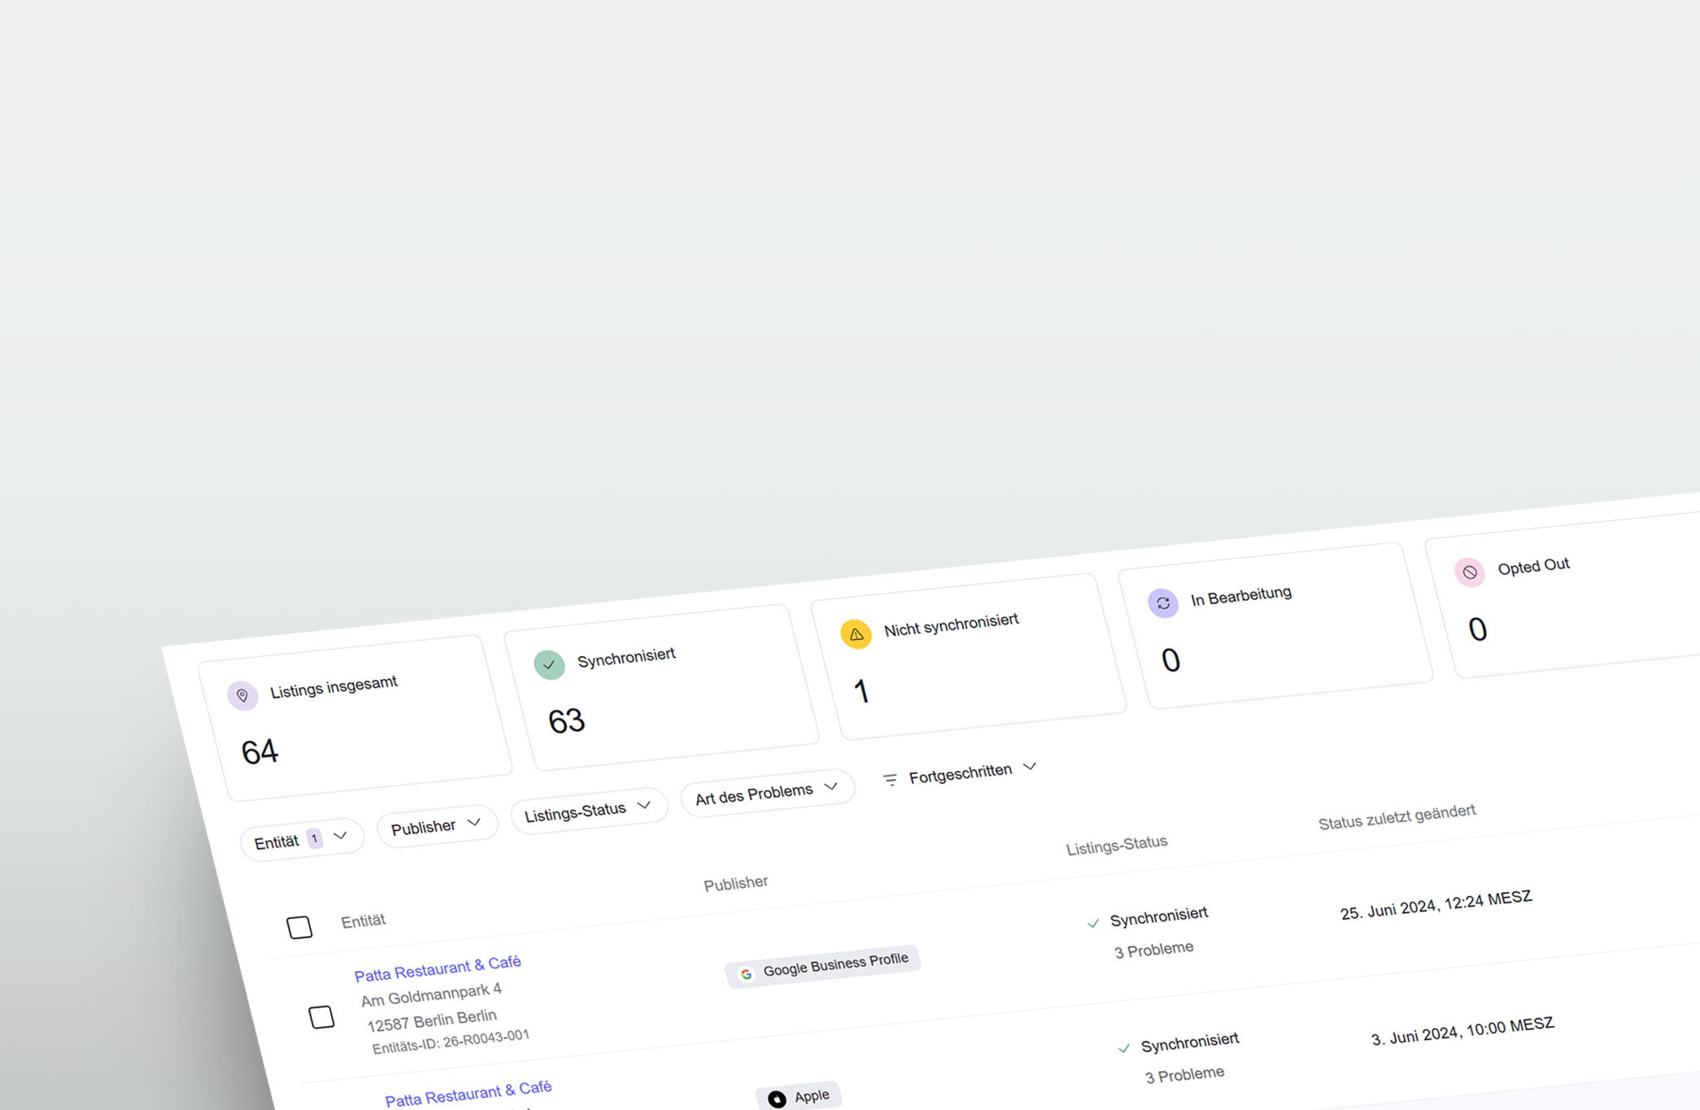Select the Listings insgesamt 64 card
The image size is (1700, 1110).
coord(355,718)
